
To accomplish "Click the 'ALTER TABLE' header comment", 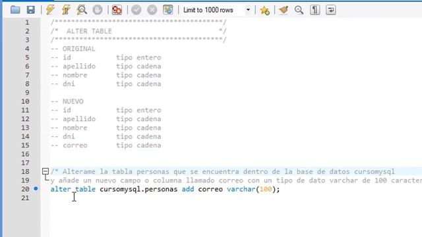I will [89, 31].
